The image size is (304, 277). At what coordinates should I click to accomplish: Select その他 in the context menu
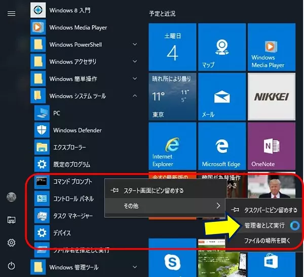(165, 206)
